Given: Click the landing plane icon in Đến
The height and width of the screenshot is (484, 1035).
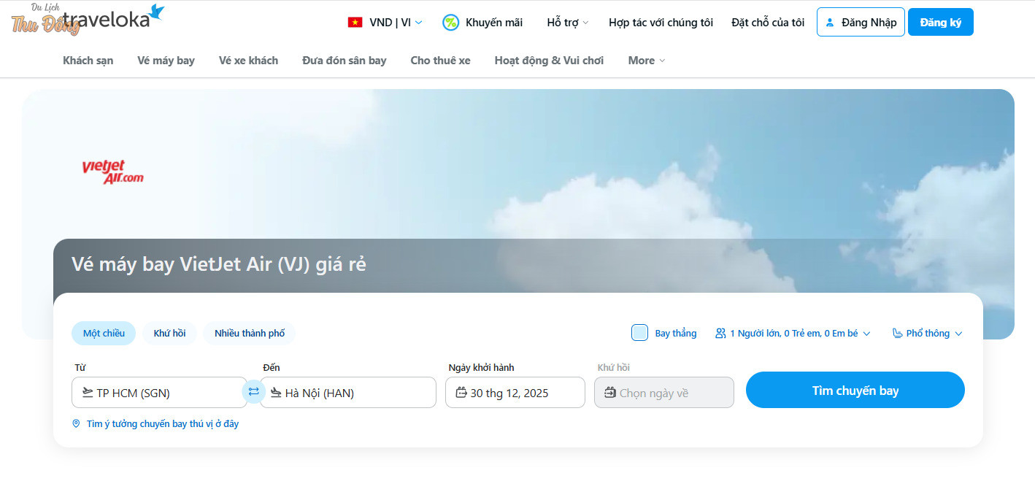Looking at the screenshot, I should [276, 393].
